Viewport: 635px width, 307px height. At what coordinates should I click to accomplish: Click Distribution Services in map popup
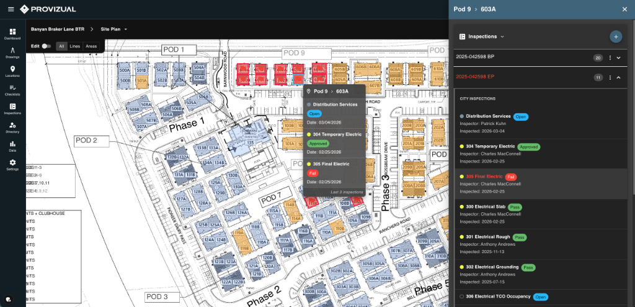335,105
